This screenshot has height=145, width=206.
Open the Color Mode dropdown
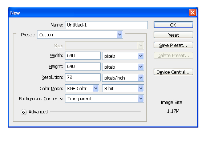pyautogui.click(x=82, y=88)
